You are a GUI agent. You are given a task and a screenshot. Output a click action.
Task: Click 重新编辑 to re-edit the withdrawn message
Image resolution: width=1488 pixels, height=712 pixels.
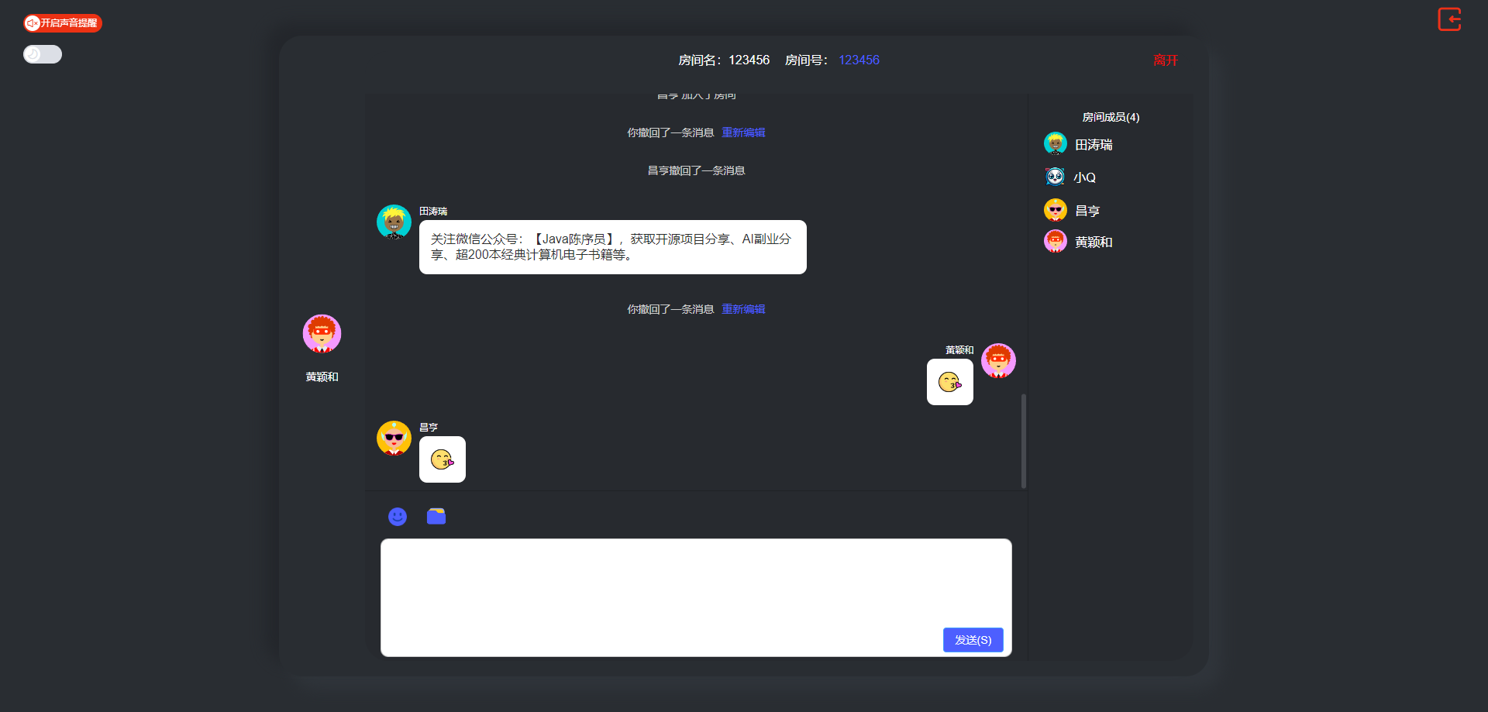(742, 308)
